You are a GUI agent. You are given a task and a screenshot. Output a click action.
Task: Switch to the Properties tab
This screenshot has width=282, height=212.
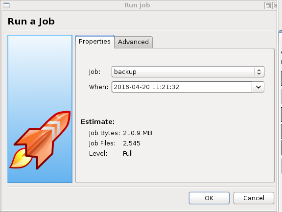pyautogui.click(x=95, y=42)
